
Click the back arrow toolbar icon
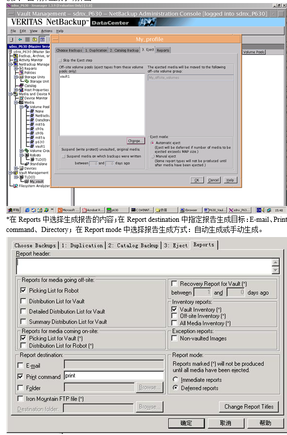(x=20, y=40)
